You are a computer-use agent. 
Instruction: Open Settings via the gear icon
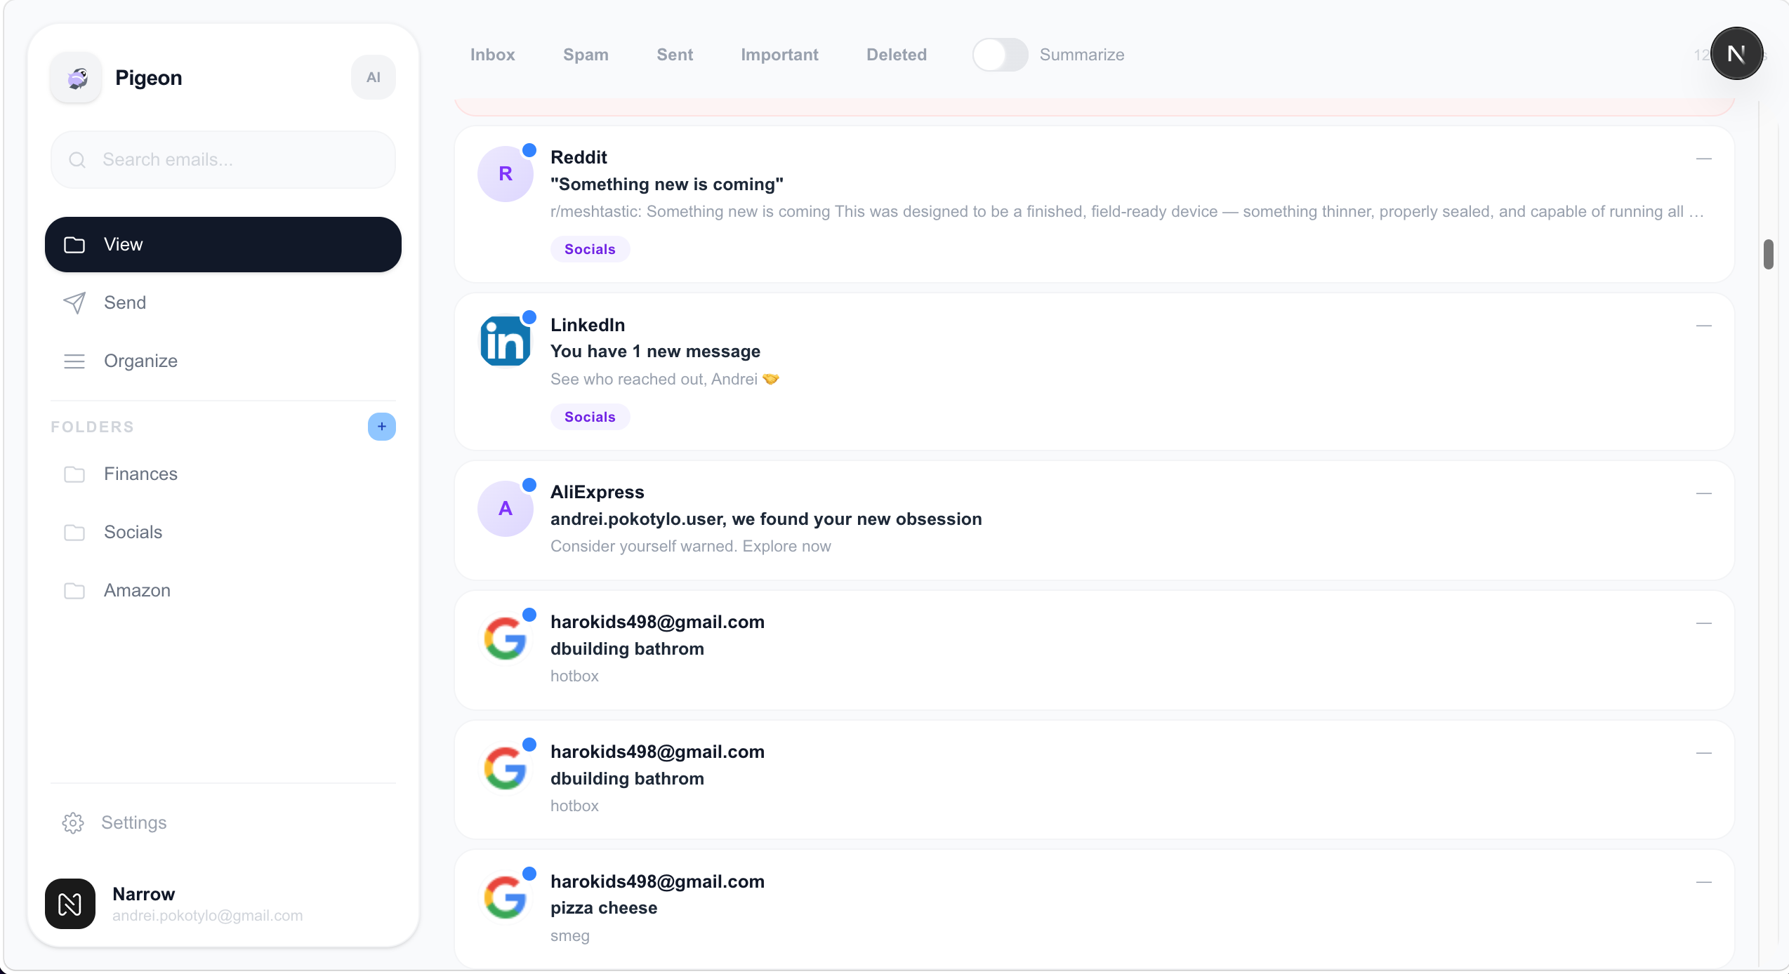pyautogui.click(x=73, y=822)
